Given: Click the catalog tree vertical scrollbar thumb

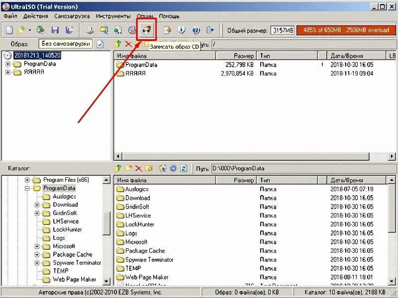Looking at the screenshot, I should [106, 223].
